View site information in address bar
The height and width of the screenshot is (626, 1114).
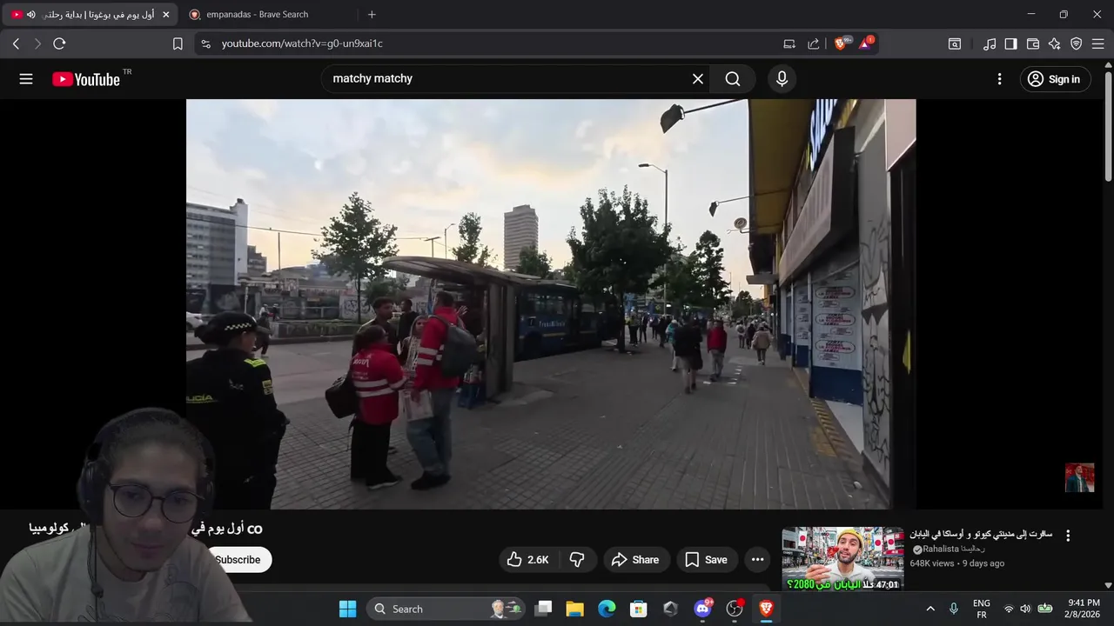(x=205, y=43)
